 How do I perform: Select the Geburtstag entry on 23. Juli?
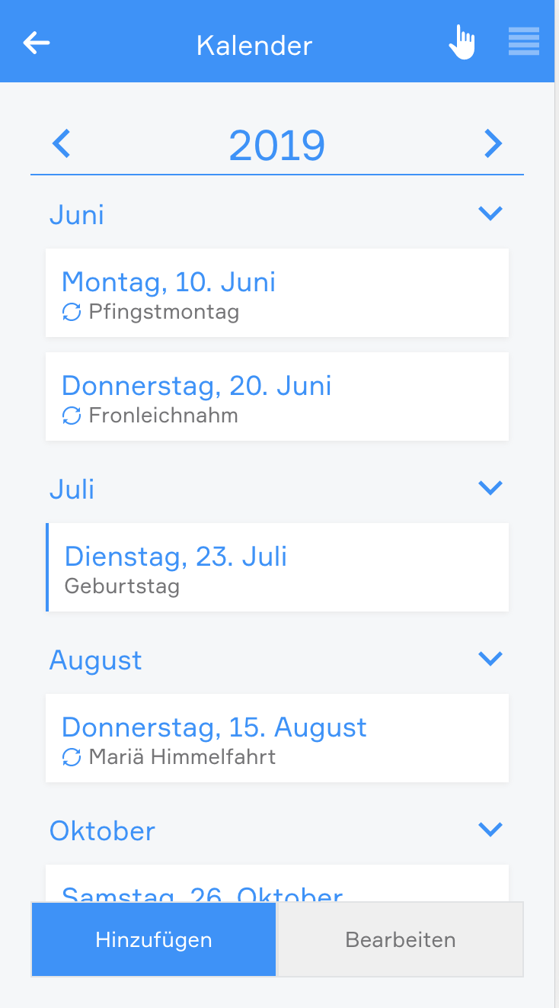click(277, 567)
